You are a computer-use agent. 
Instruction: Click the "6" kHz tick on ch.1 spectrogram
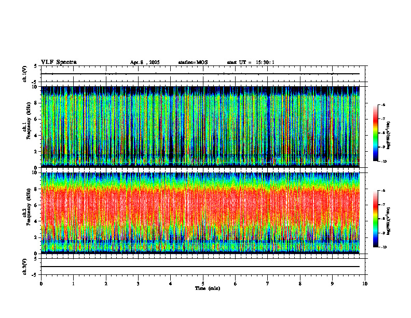click(36, 119)
